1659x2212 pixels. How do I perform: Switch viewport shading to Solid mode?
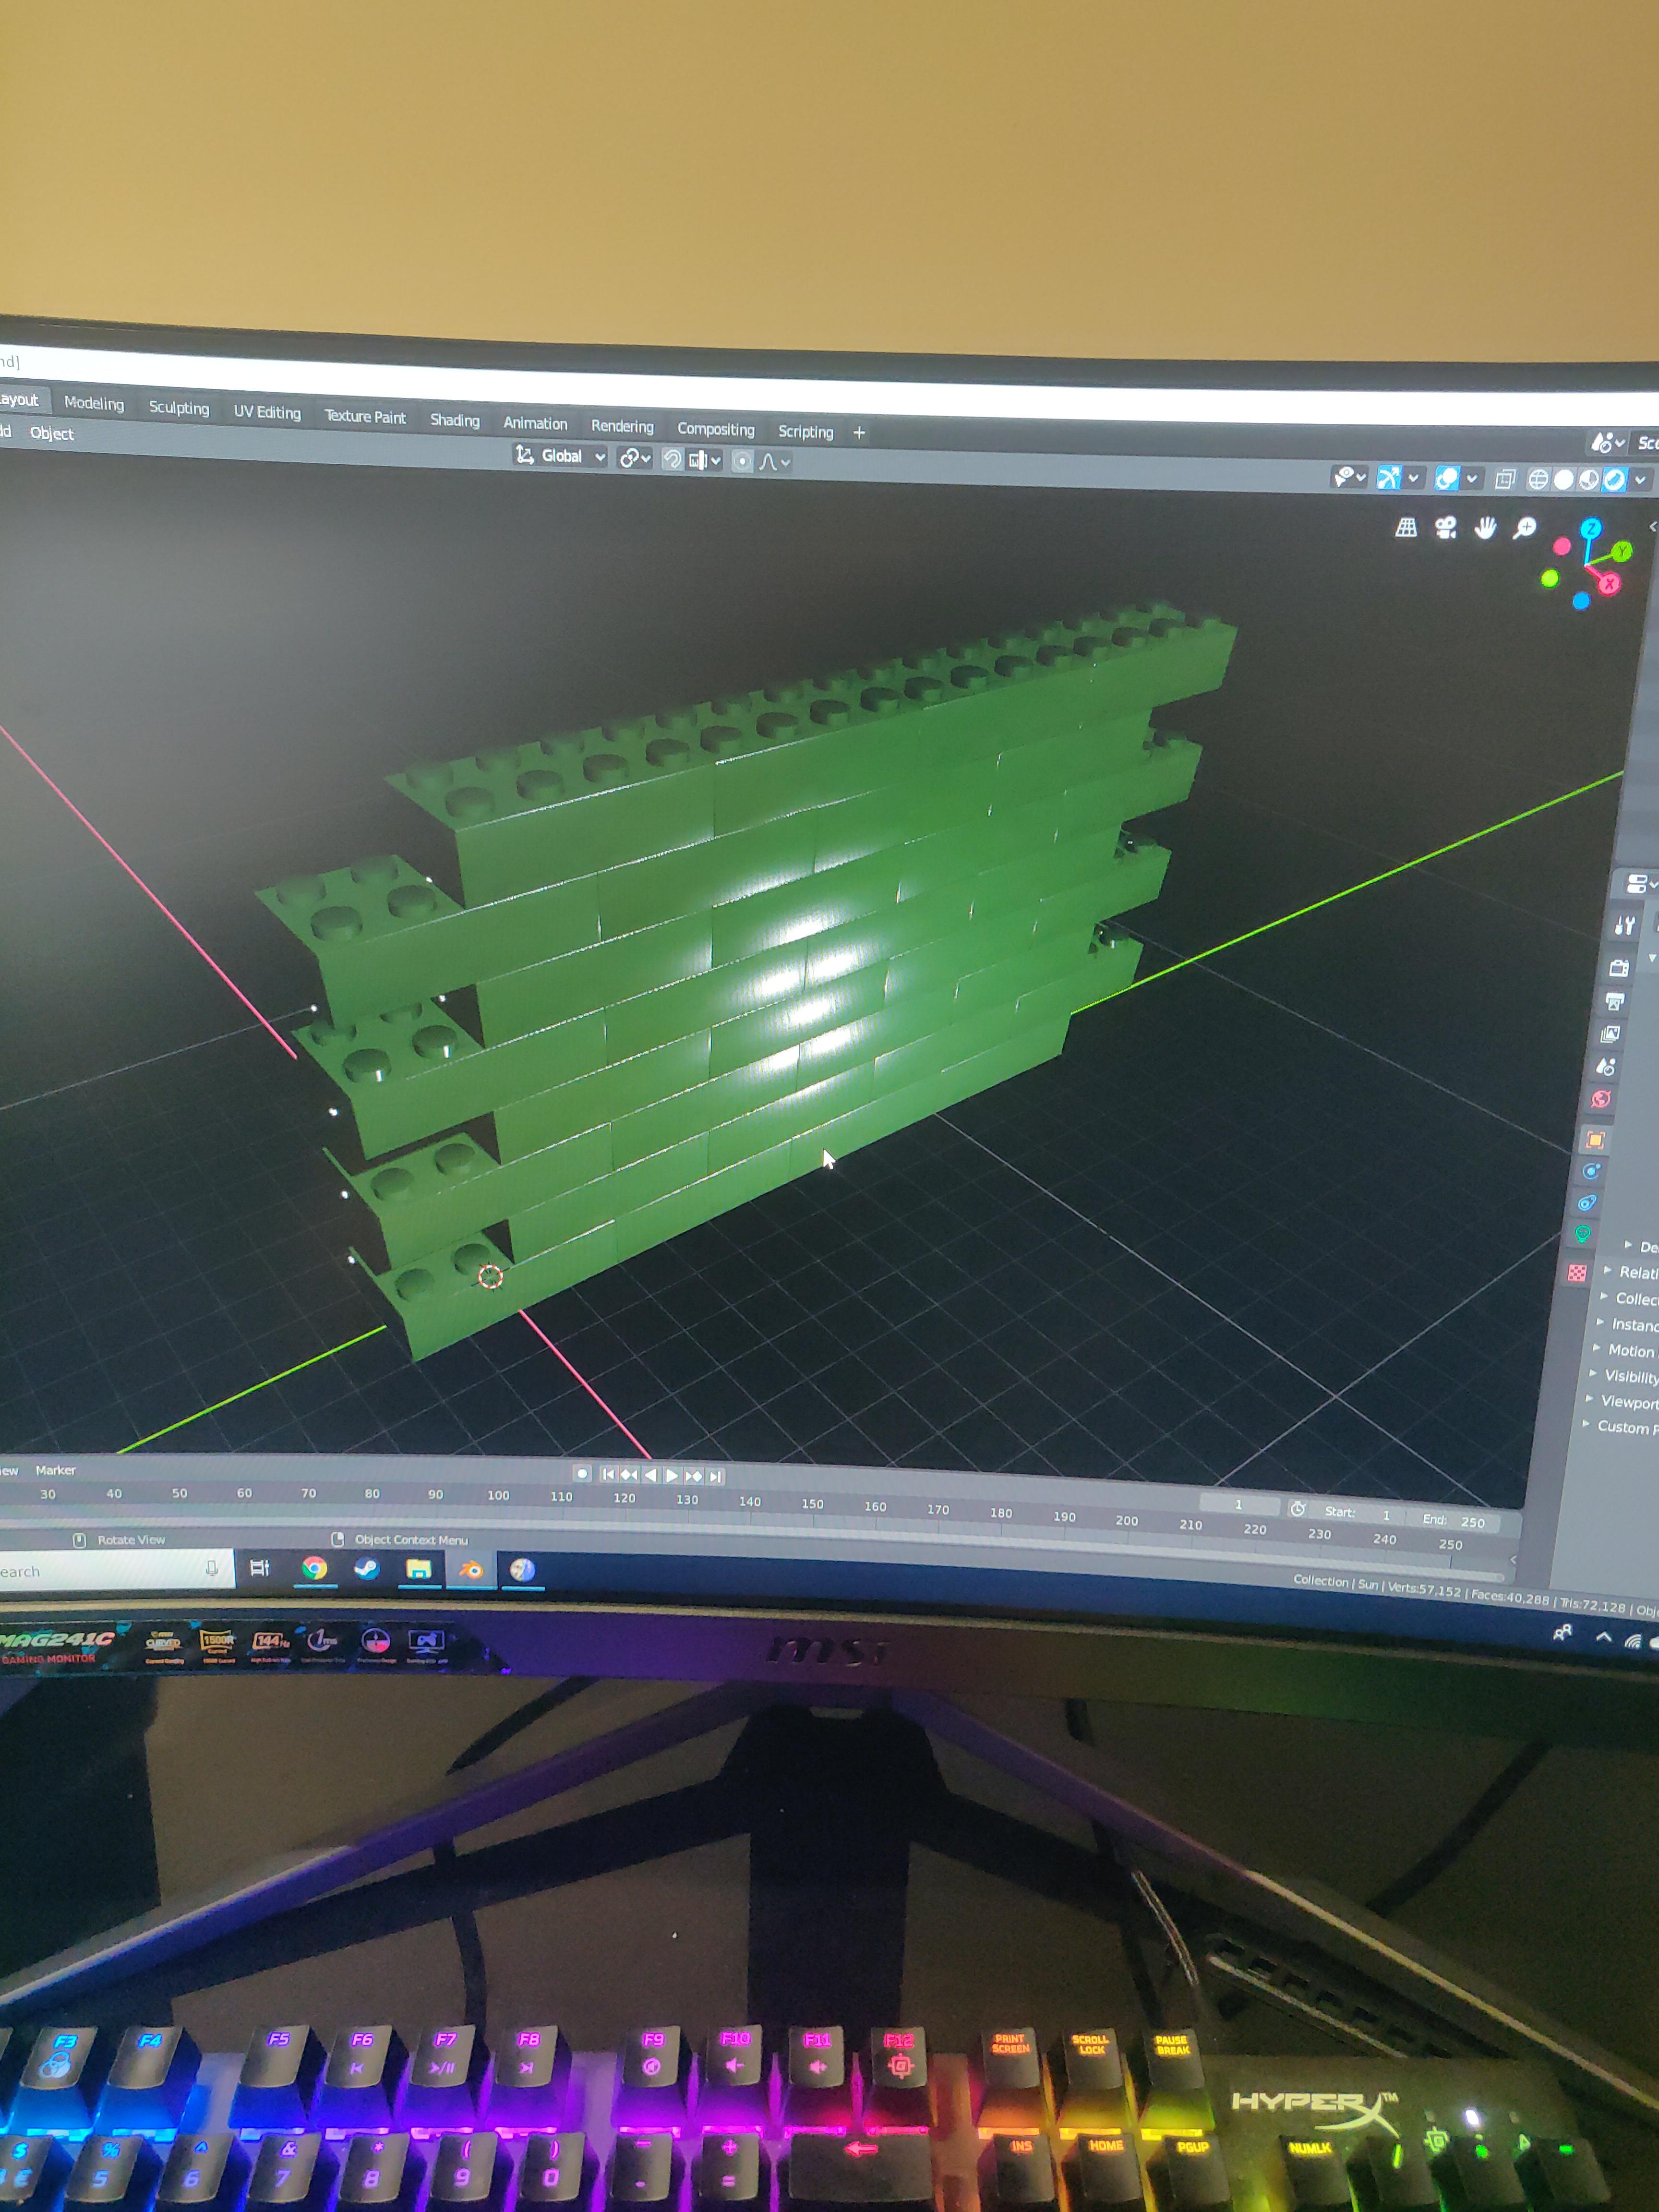click(x=1563, y=479)
